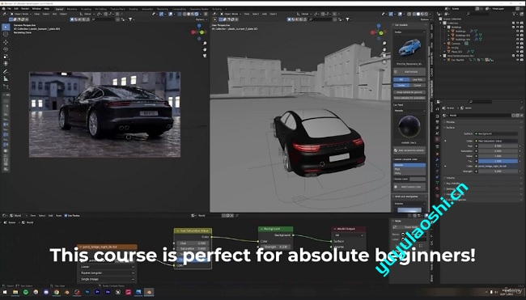Click the Strength value slider in properties
This screenshot has height=300, width=526.
point(498,171)
